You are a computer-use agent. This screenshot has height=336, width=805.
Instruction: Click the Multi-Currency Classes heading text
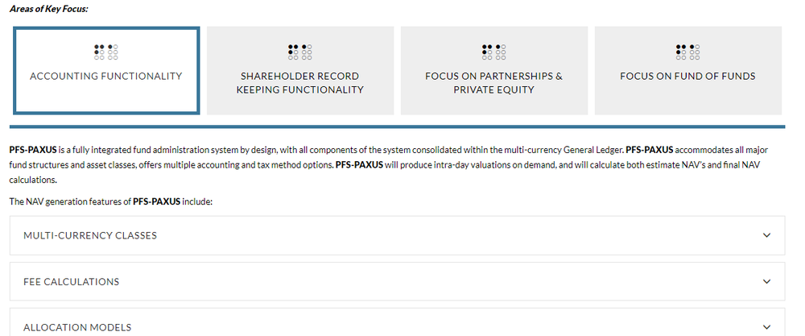(90, 236)
